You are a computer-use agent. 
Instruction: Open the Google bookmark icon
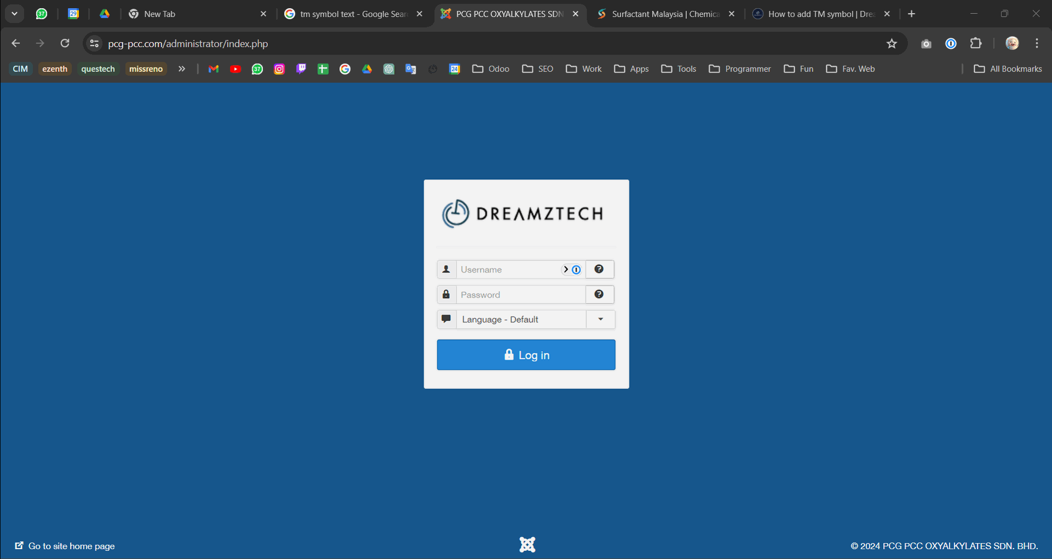tap(345, 69)
